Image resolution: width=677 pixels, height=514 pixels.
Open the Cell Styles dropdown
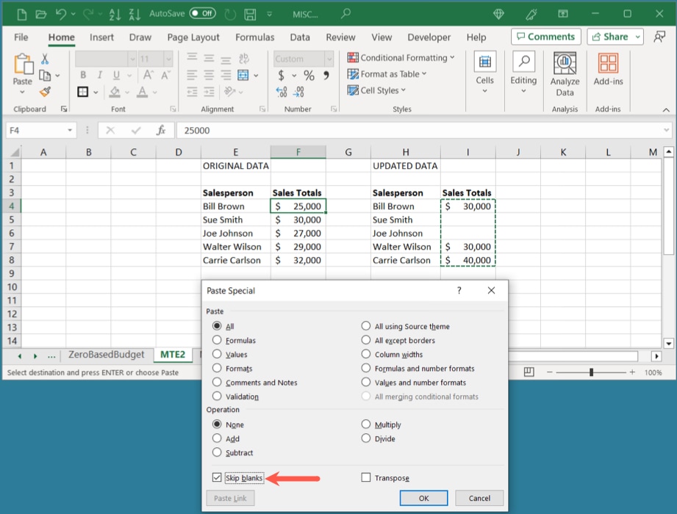[377, 90]
